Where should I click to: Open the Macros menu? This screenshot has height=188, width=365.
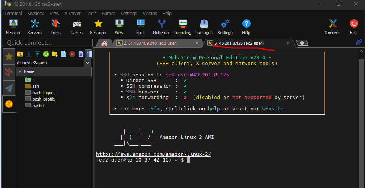[x=149, y=14]
